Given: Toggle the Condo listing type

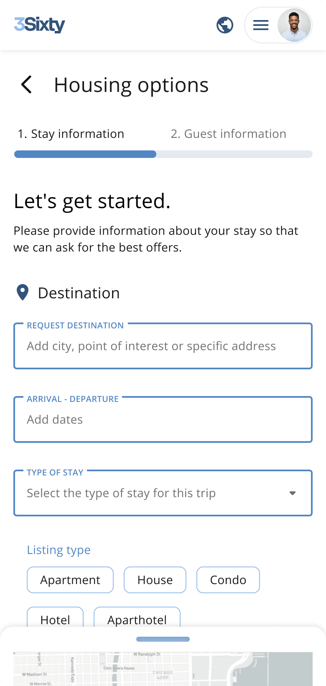Looking at the screenshot, I should tap(228, 580).
